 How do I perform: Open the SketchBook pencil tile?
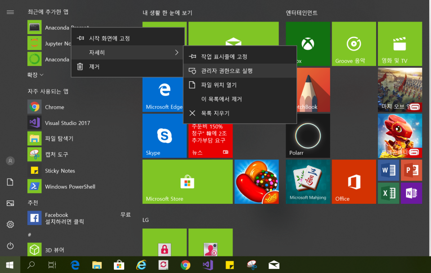(314, 90)
